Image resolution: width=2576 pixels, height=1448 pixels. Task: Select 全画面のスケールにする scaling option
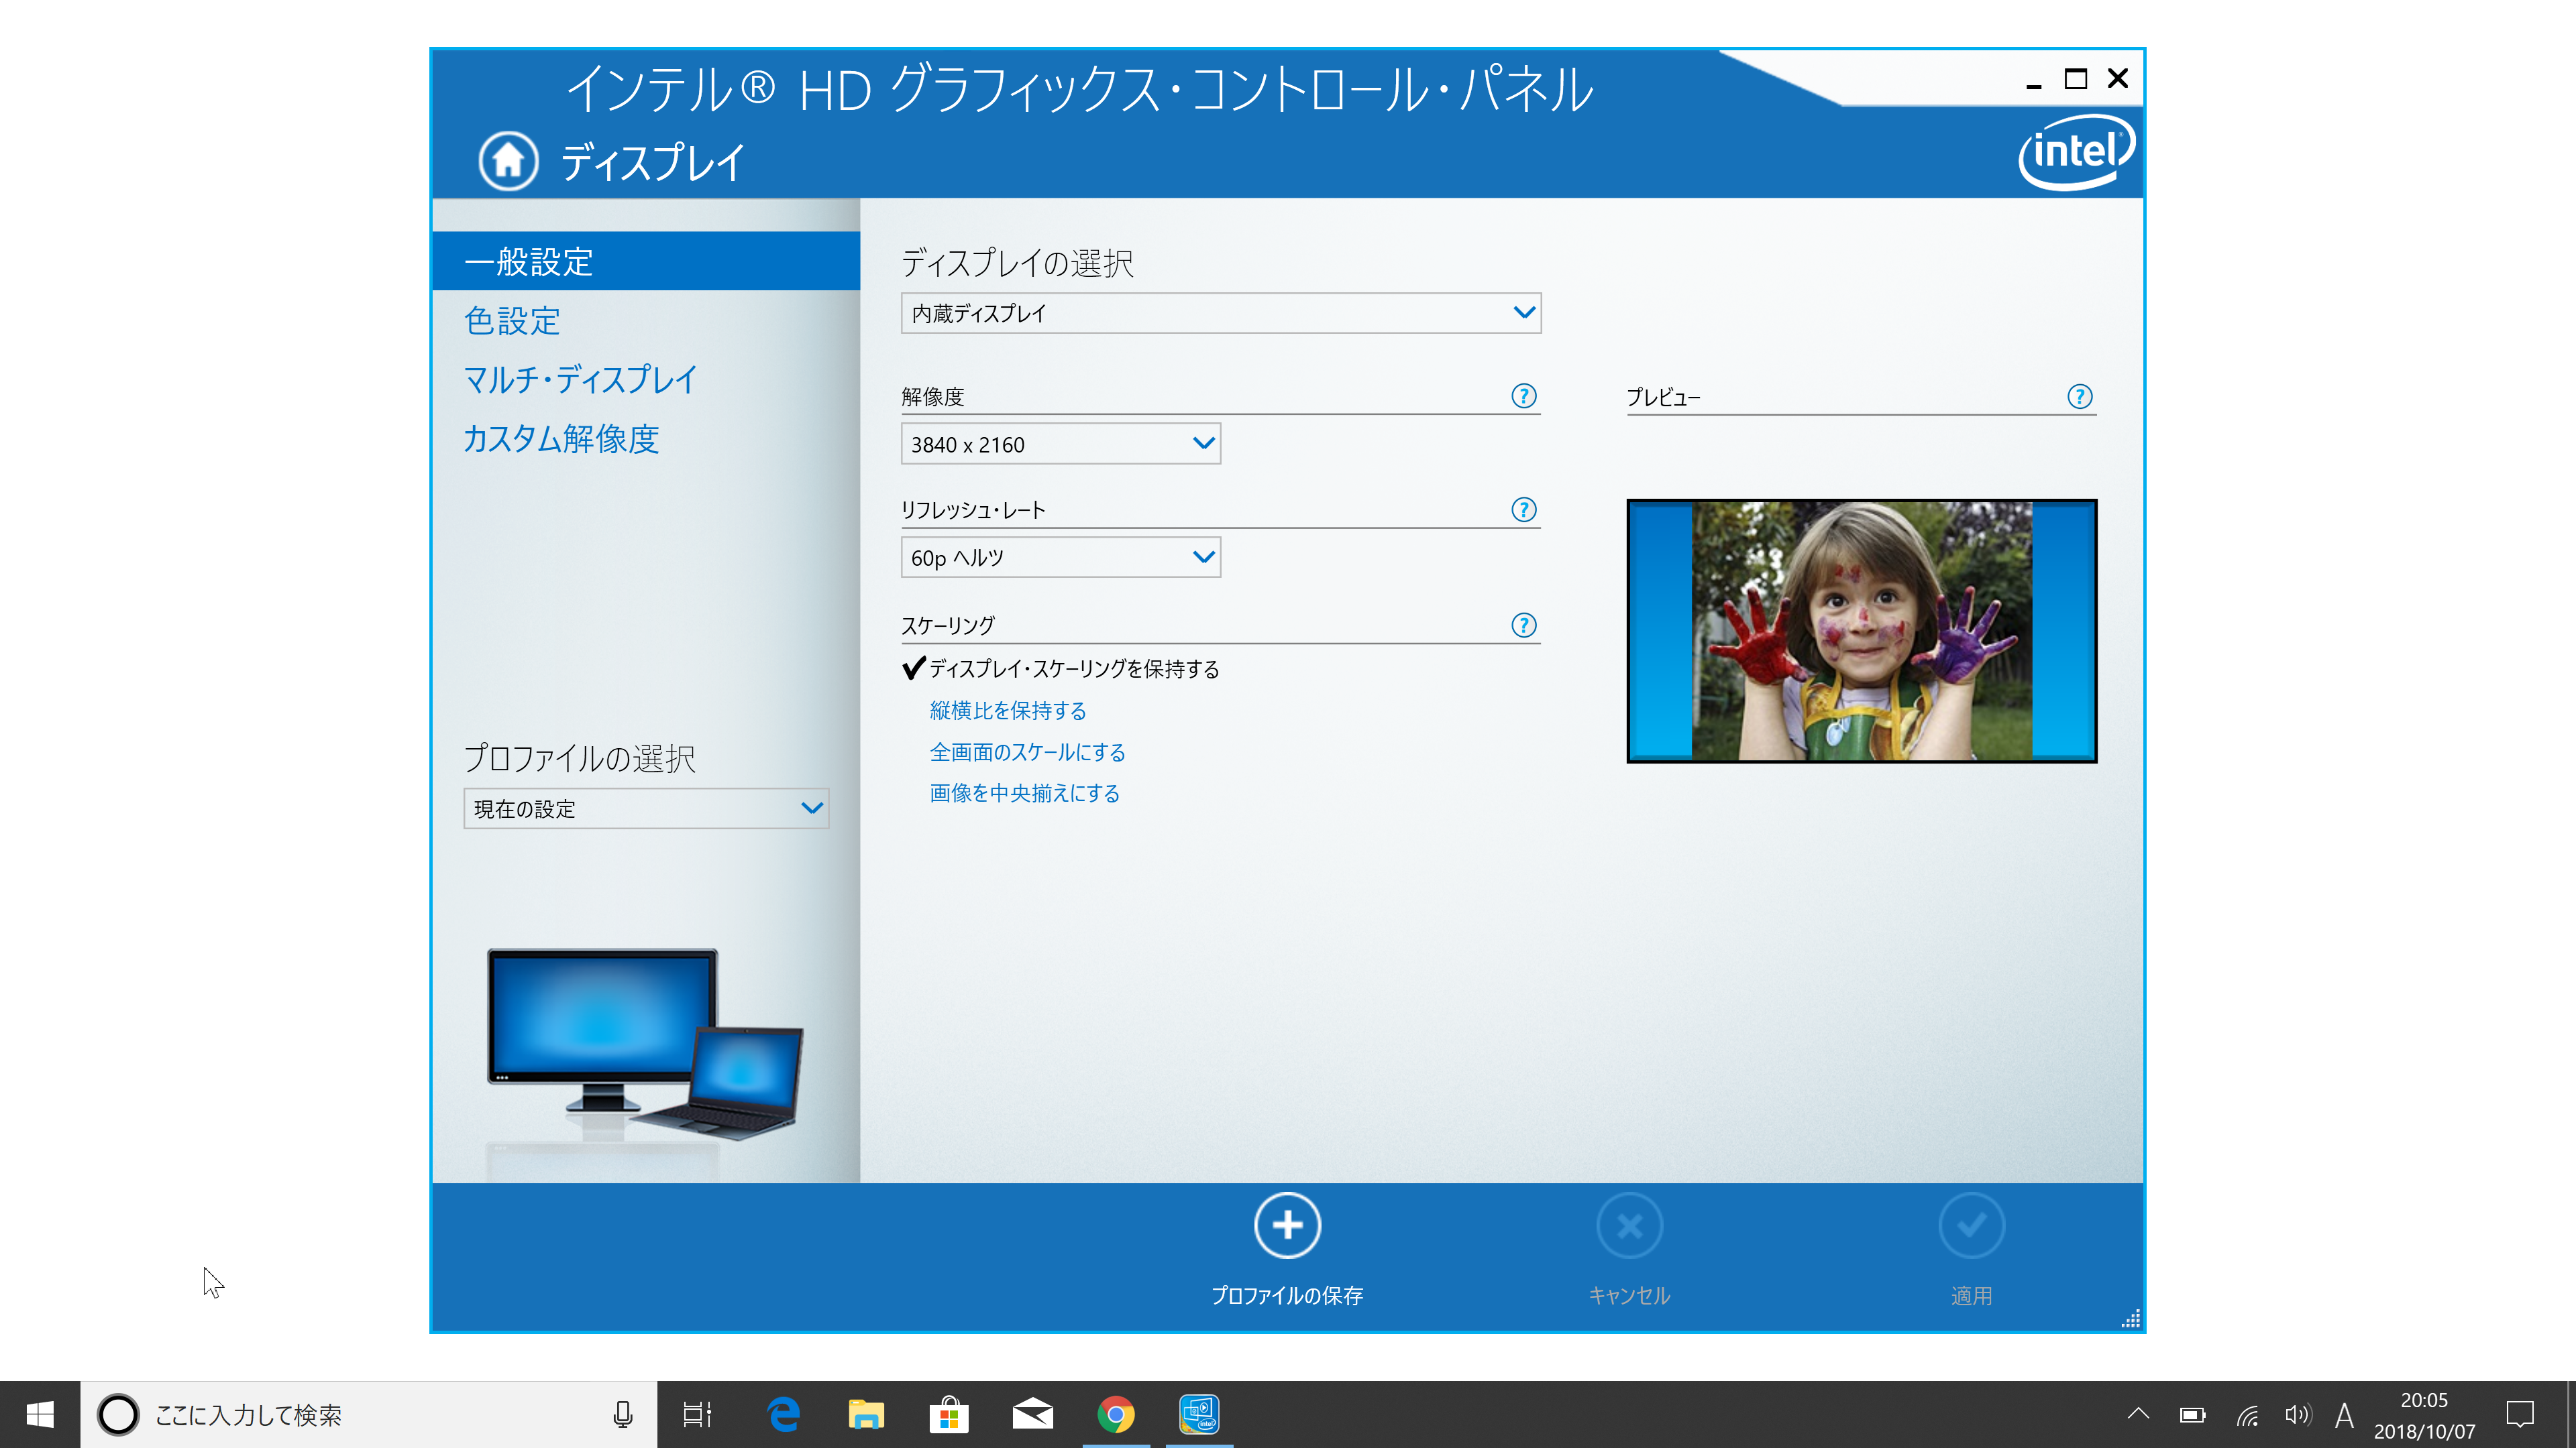[1028, 752]
